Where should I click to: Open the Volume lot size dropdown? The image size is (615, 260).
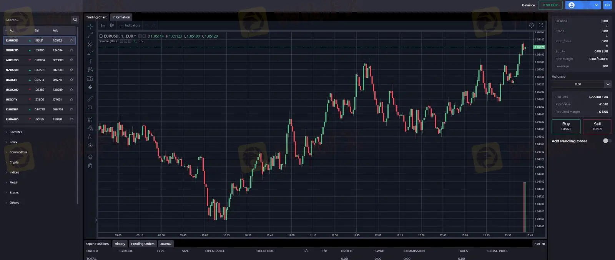click(607, 84)
